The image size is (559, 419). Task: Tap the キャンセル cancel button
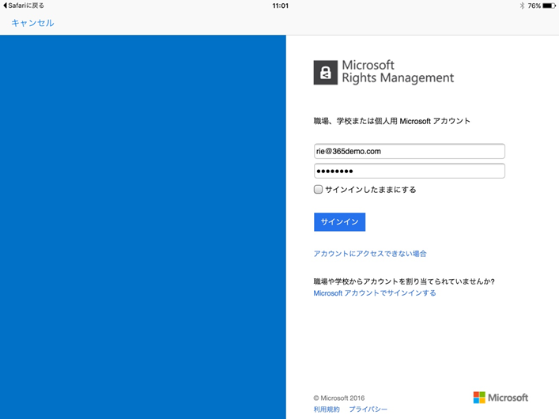pyautogui.click(x=32, y=23)
